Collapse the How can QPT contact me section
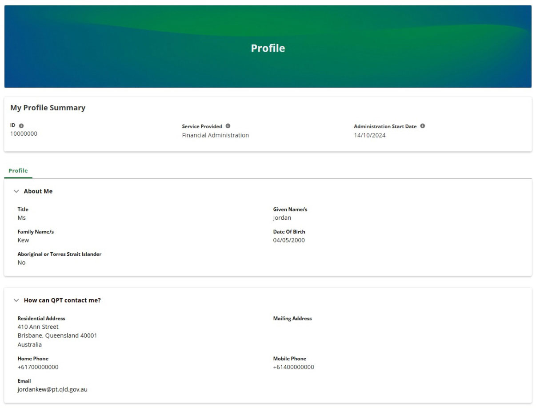536x408 pixels. (16, 300)
